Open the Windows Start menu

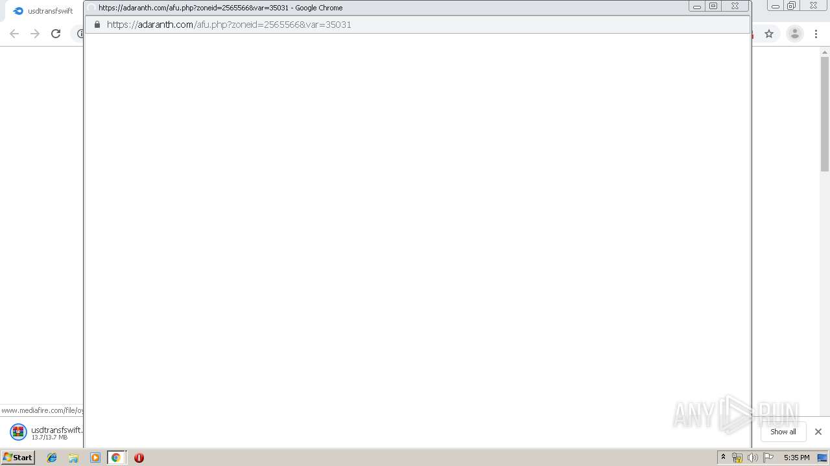[x=18, y=457]
